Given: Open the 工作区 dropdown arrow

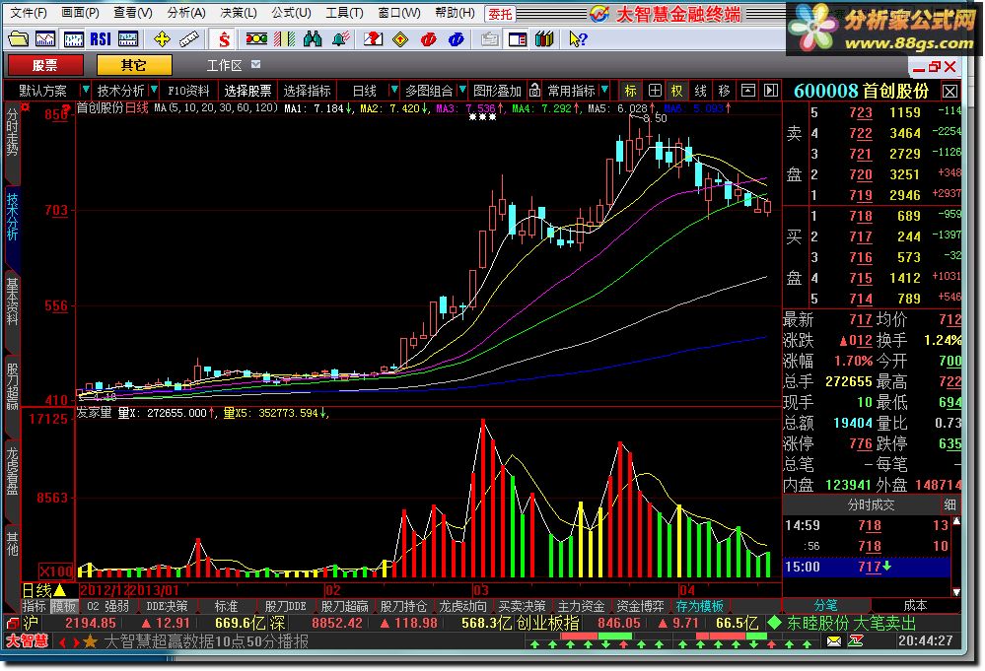Looking at the screenshot, I should 255,64.
